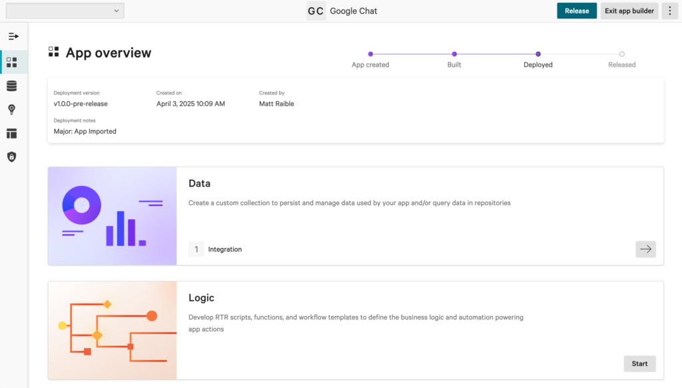Viewport: 682px width, 388px height.
Task: Click creation date April 3, 2025 10:09 AM
Action: [x=190, y=104]
